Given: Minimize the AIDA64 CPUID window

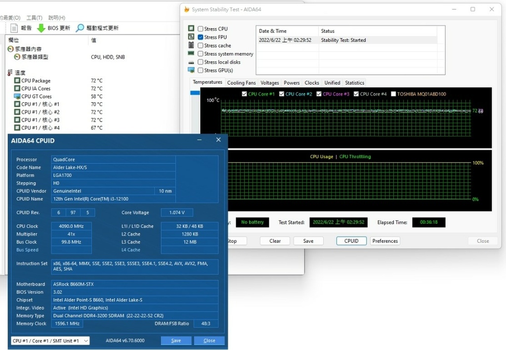Looking at the screenshot, I should [200, 140].
